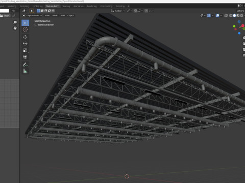Toggle proportional editing button
The width and height of the screenshot is (245, 183).
[x=146, y=11]
